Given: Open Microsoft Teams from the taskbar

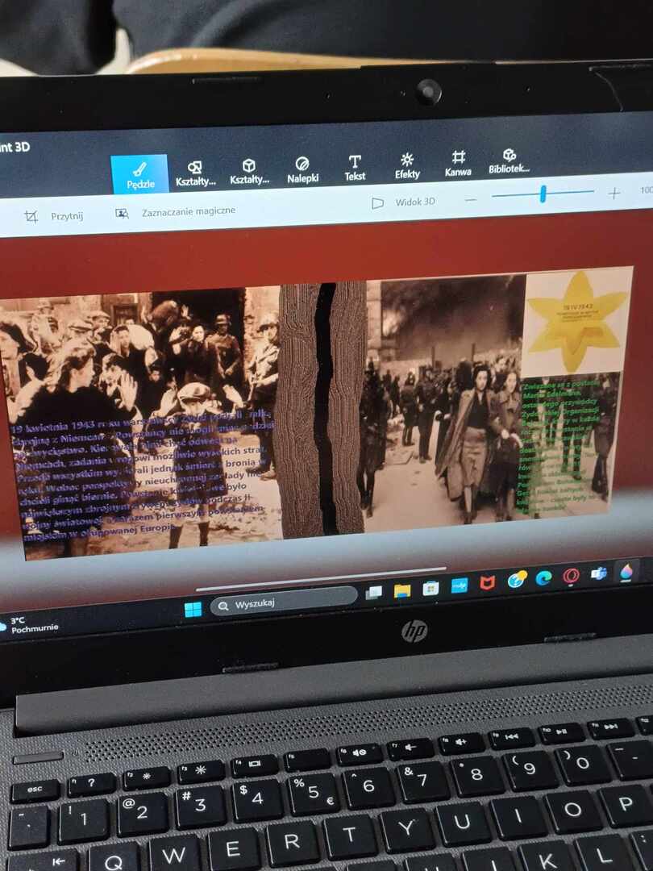Looking at the screenshot, I should (x=598, y=574).
